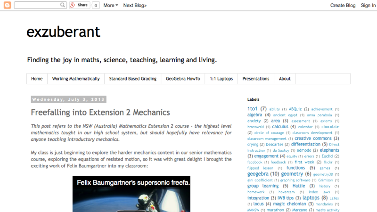Screen dimensions: 377x212
Task: Select the marathon label
Action: [275, 210]
